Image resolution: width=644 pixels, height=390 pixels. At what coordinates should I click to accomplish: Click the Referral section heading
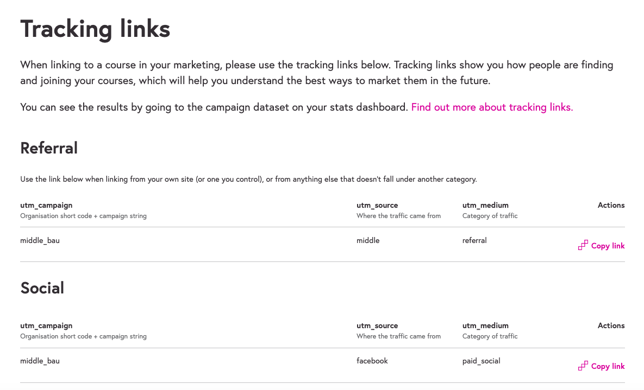[49, 148]
